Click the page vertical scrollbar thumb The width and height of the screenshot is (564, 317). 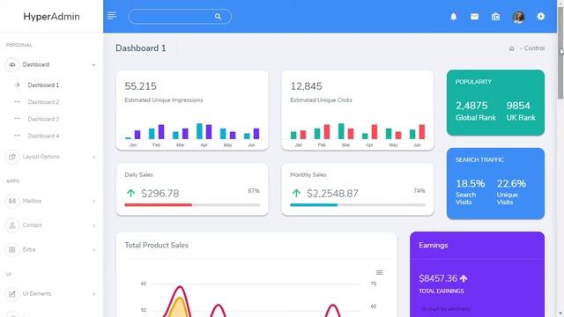coord(560,52)
